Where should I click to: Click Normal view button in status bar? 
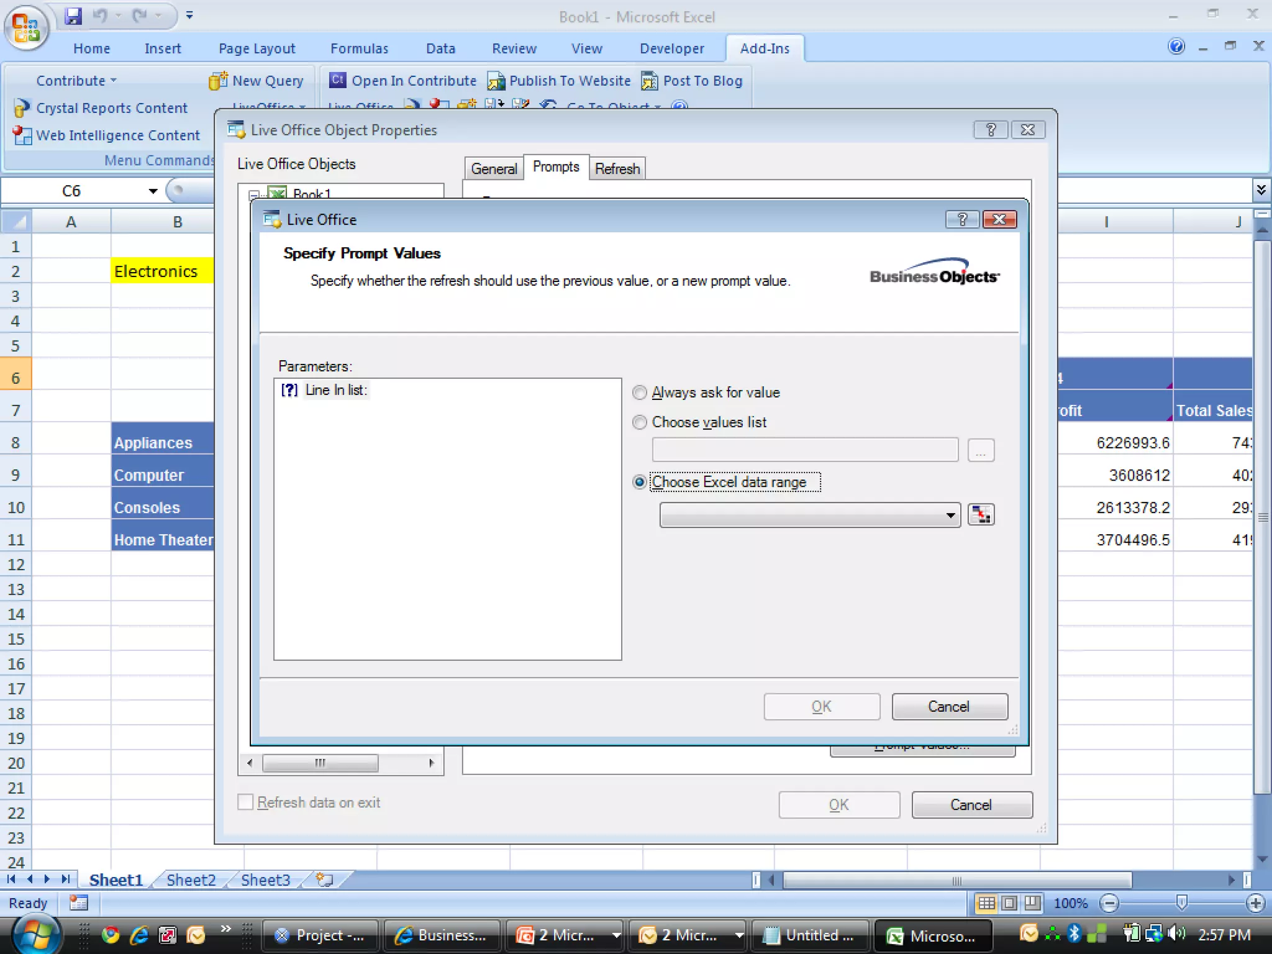coord(986,903)
